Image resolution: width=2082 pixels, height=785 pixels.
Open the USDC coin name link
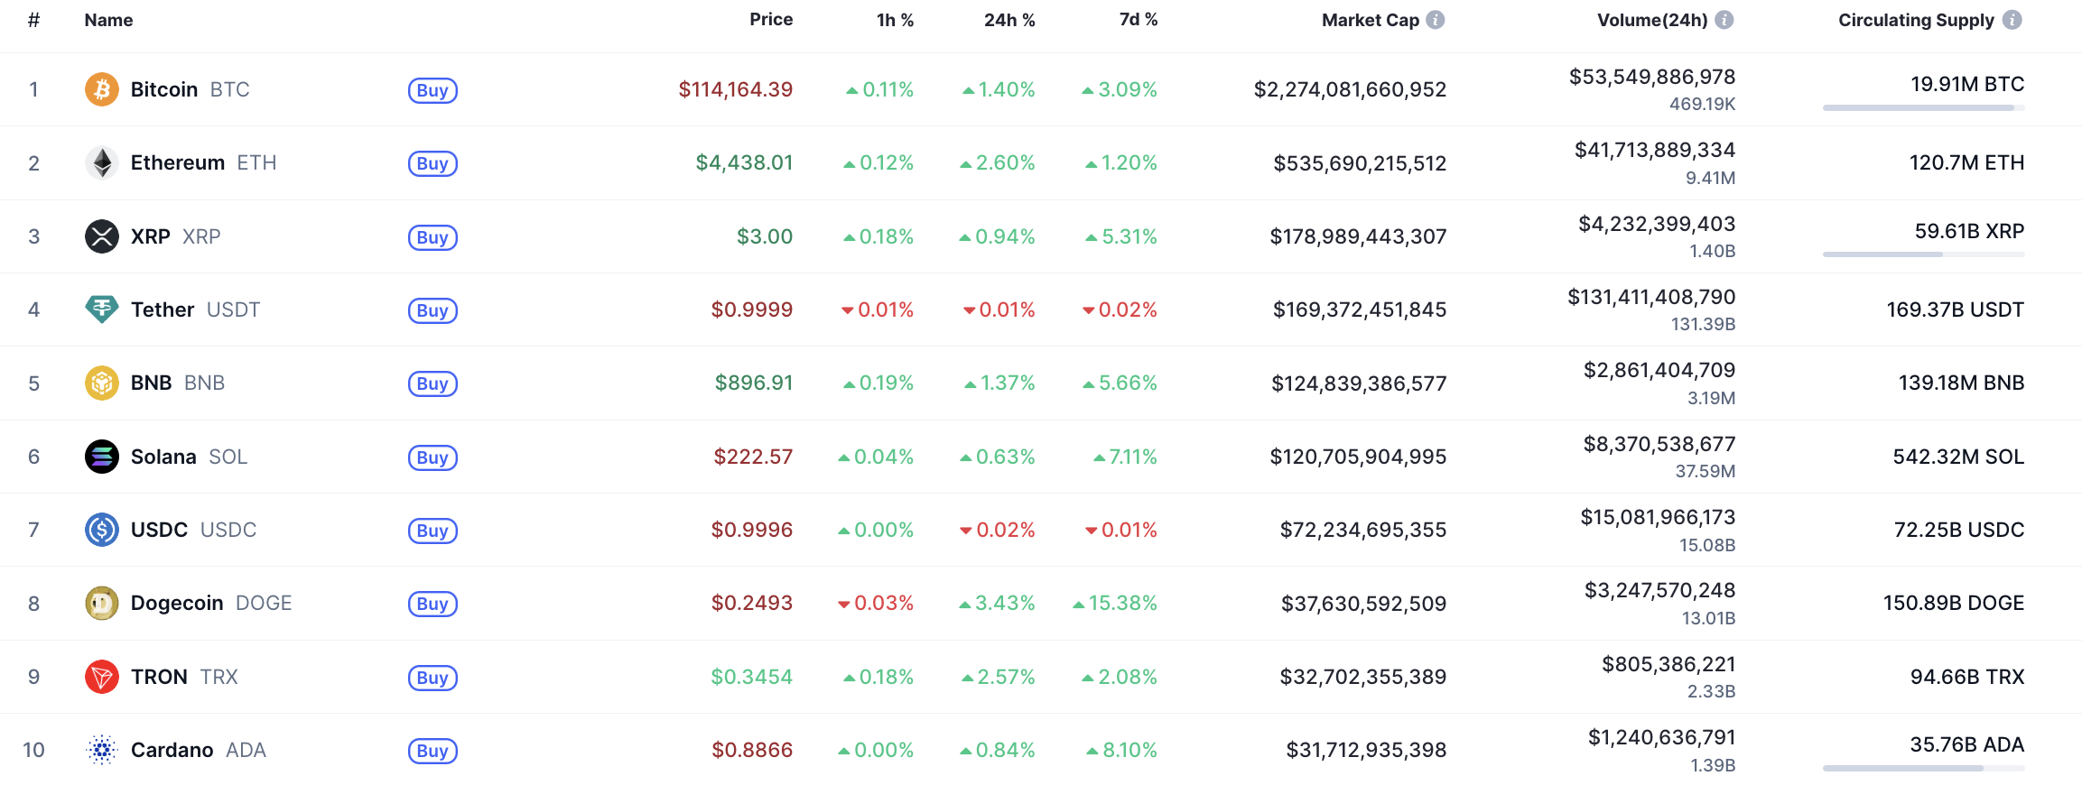click(159, 530)
